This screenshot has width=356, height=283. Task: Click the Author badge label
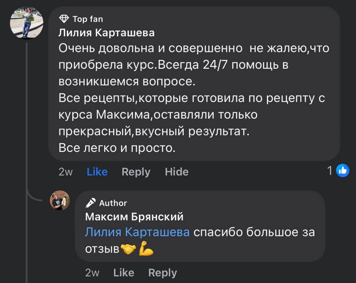click(x=113, y=203)
